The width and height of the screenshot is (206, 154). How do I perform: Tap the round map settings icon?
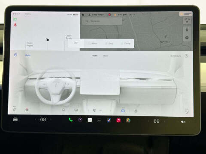pos(187,38)
